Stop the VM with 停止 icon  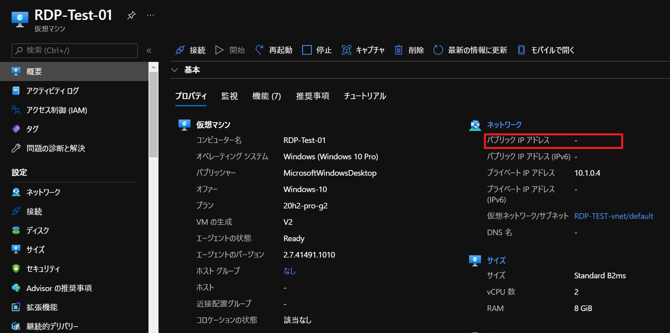pos(307,50)
